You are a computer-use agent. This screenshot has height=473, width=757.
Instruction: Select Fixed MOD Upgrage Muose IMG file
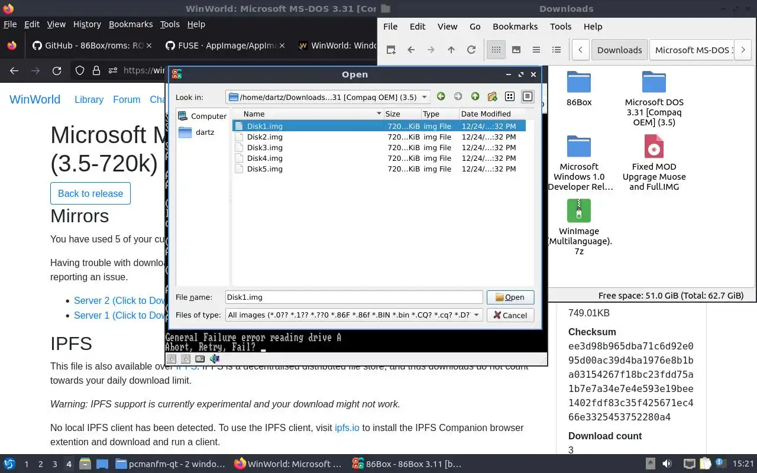click(x=654, y=163)
